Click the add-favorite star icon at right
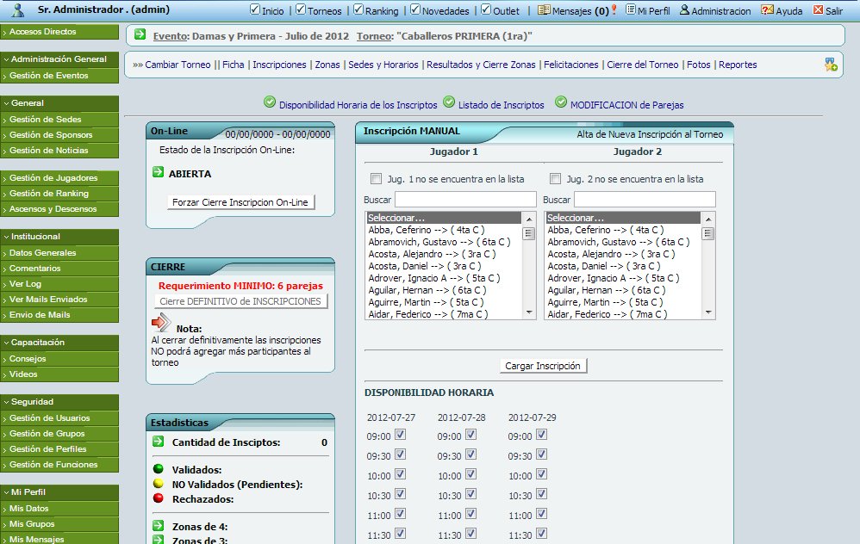860x544 pixels. click(x=831, y=65)
